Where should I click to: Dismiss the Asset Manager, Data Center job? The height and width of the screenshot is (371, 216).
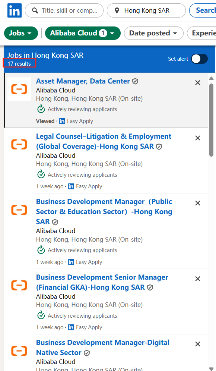pyautogui.click(x=198, y=82)
